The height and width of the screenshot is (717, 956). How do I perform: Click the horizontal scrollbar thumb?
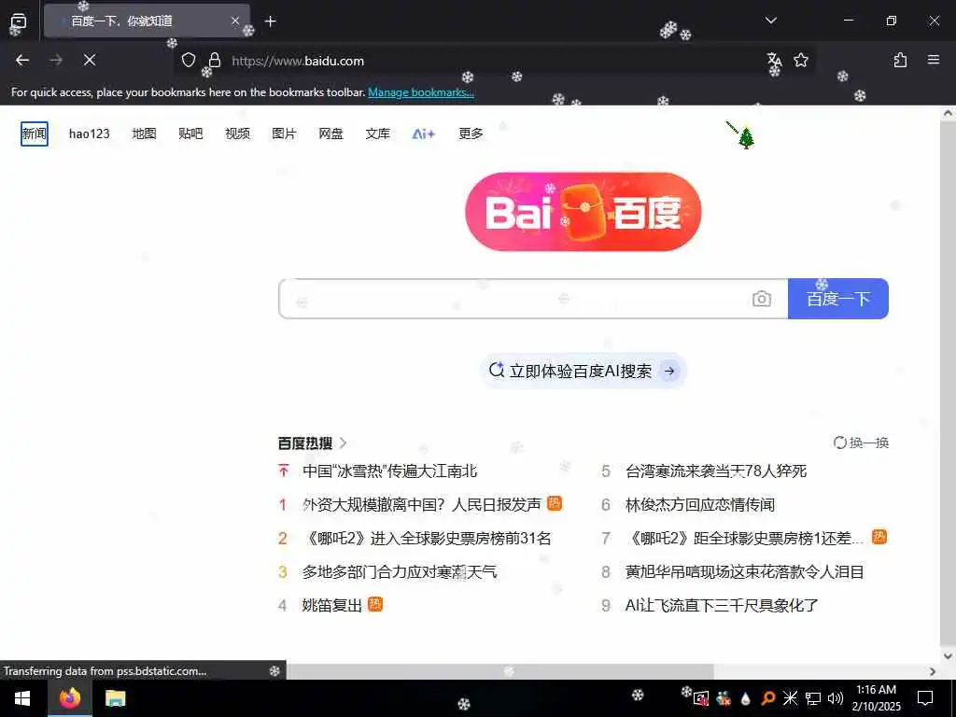pos(500,671)
